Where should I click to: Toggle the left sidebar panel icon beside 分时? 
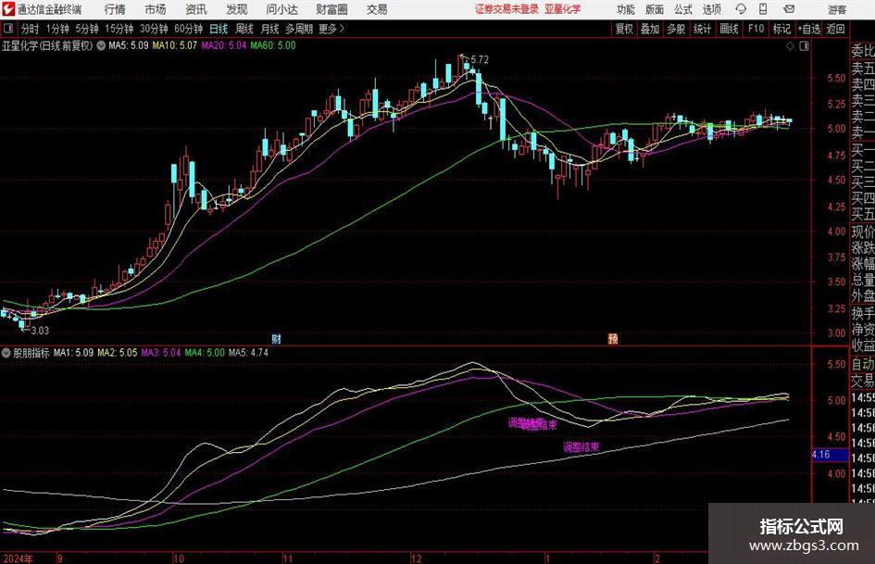click(7, 29)
